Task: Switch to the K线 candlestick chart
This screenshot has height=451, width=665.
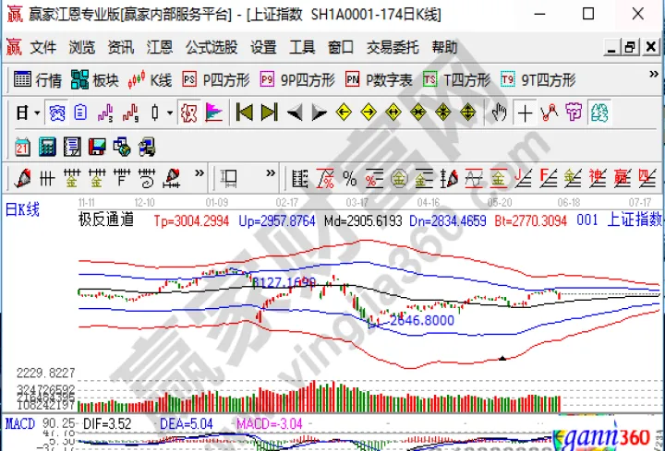Action: (150, 79)
